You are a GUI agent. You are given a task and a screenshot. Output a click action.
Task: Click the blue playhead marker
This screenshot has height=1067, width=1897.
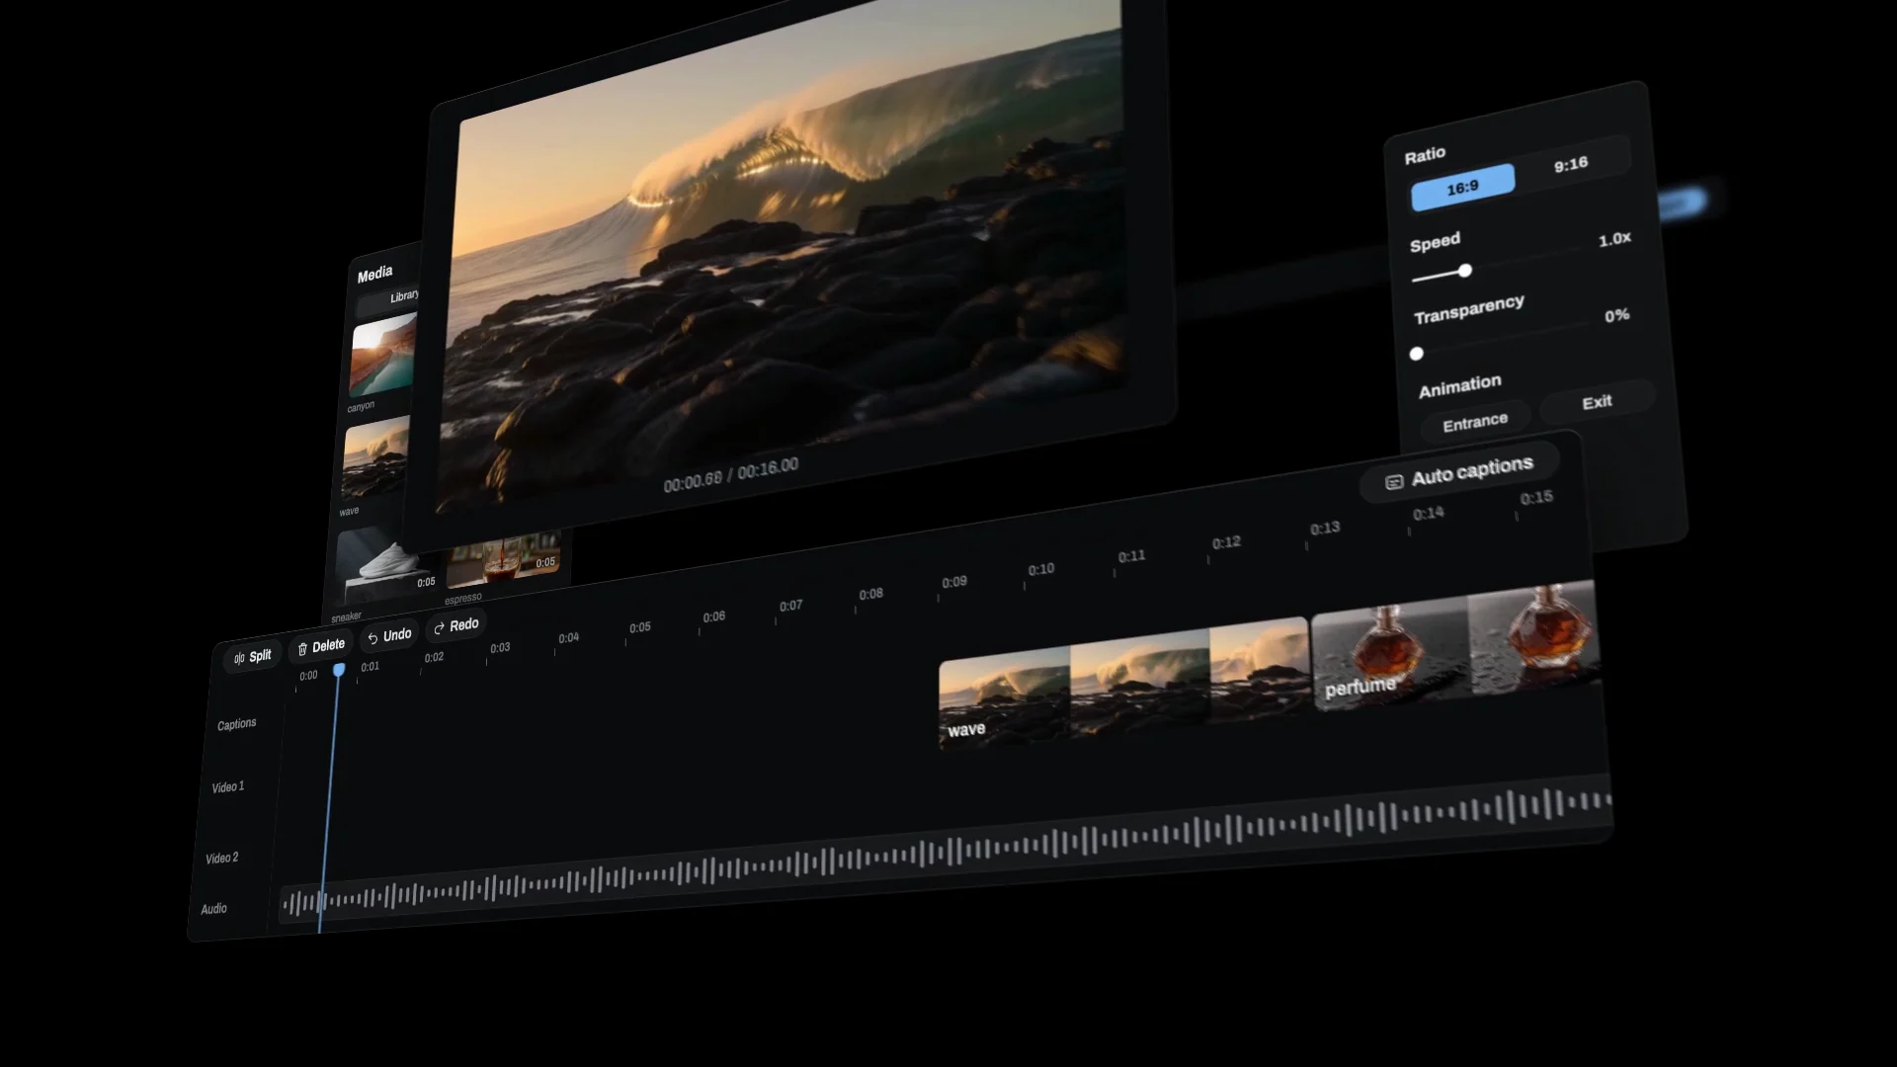pyautogui.click(x=339, y=670)
